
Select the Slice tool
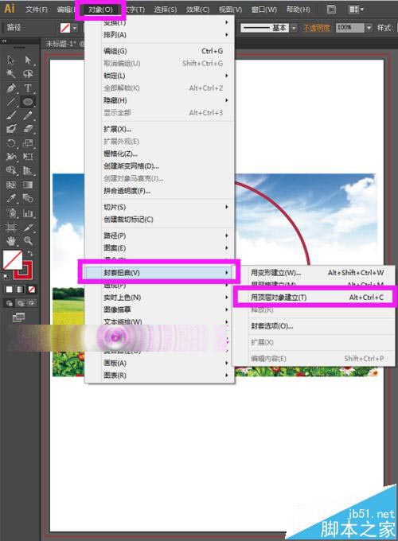[28, 228]
